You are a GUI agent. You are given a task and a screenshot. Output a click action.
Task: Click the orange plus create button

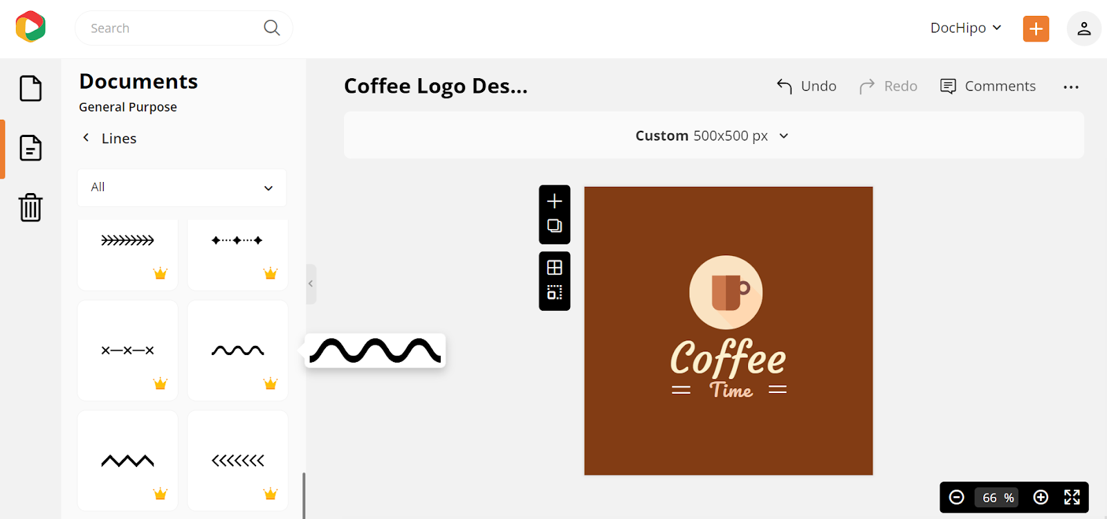pos(1036,28)
